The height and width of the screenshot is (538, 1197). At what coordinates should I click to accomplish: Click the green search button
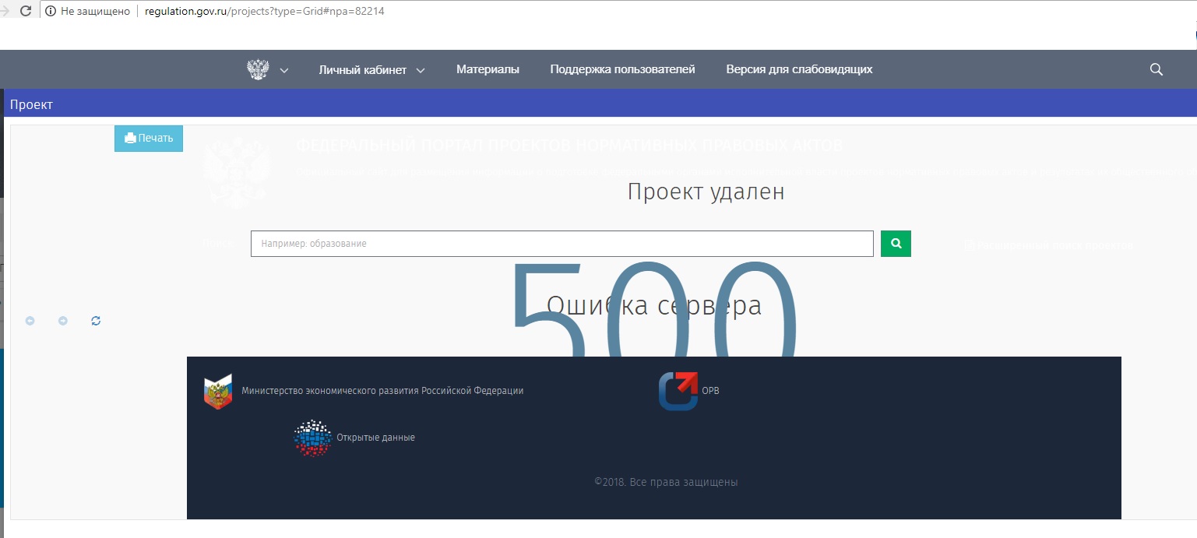click(896, 244)
